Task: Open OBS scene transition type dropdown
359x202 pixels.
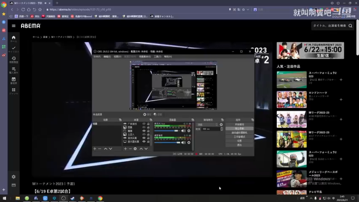Action: pyautogui.click(x=207, y=125)
